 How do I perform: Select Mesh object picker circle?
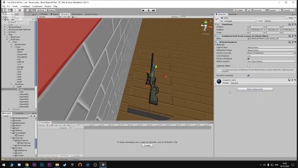tap(295, 39)
